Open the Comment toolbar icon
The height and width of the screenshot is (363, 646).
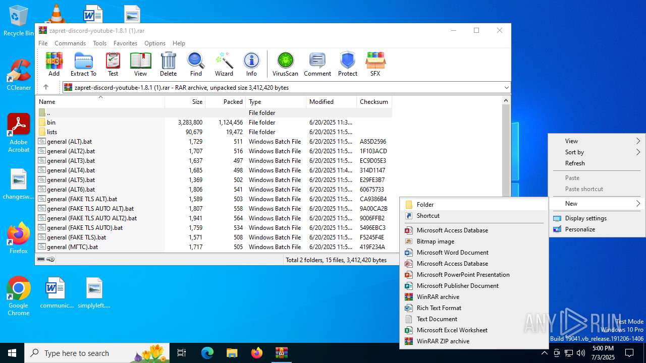click(317, 64)
